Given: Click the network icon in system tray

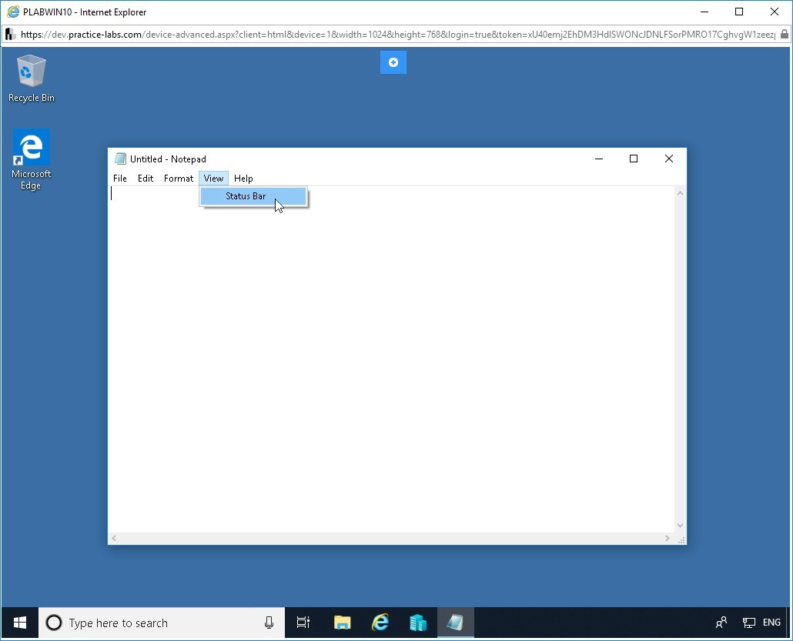Looking at the screenshot, I should coord(748,623).
